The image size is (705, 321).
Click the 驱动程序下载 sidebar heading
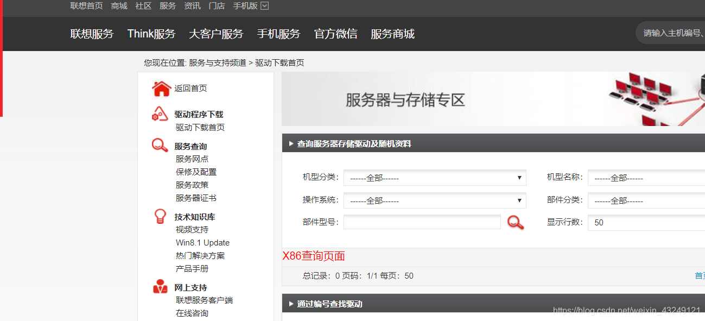pos(199,115)
